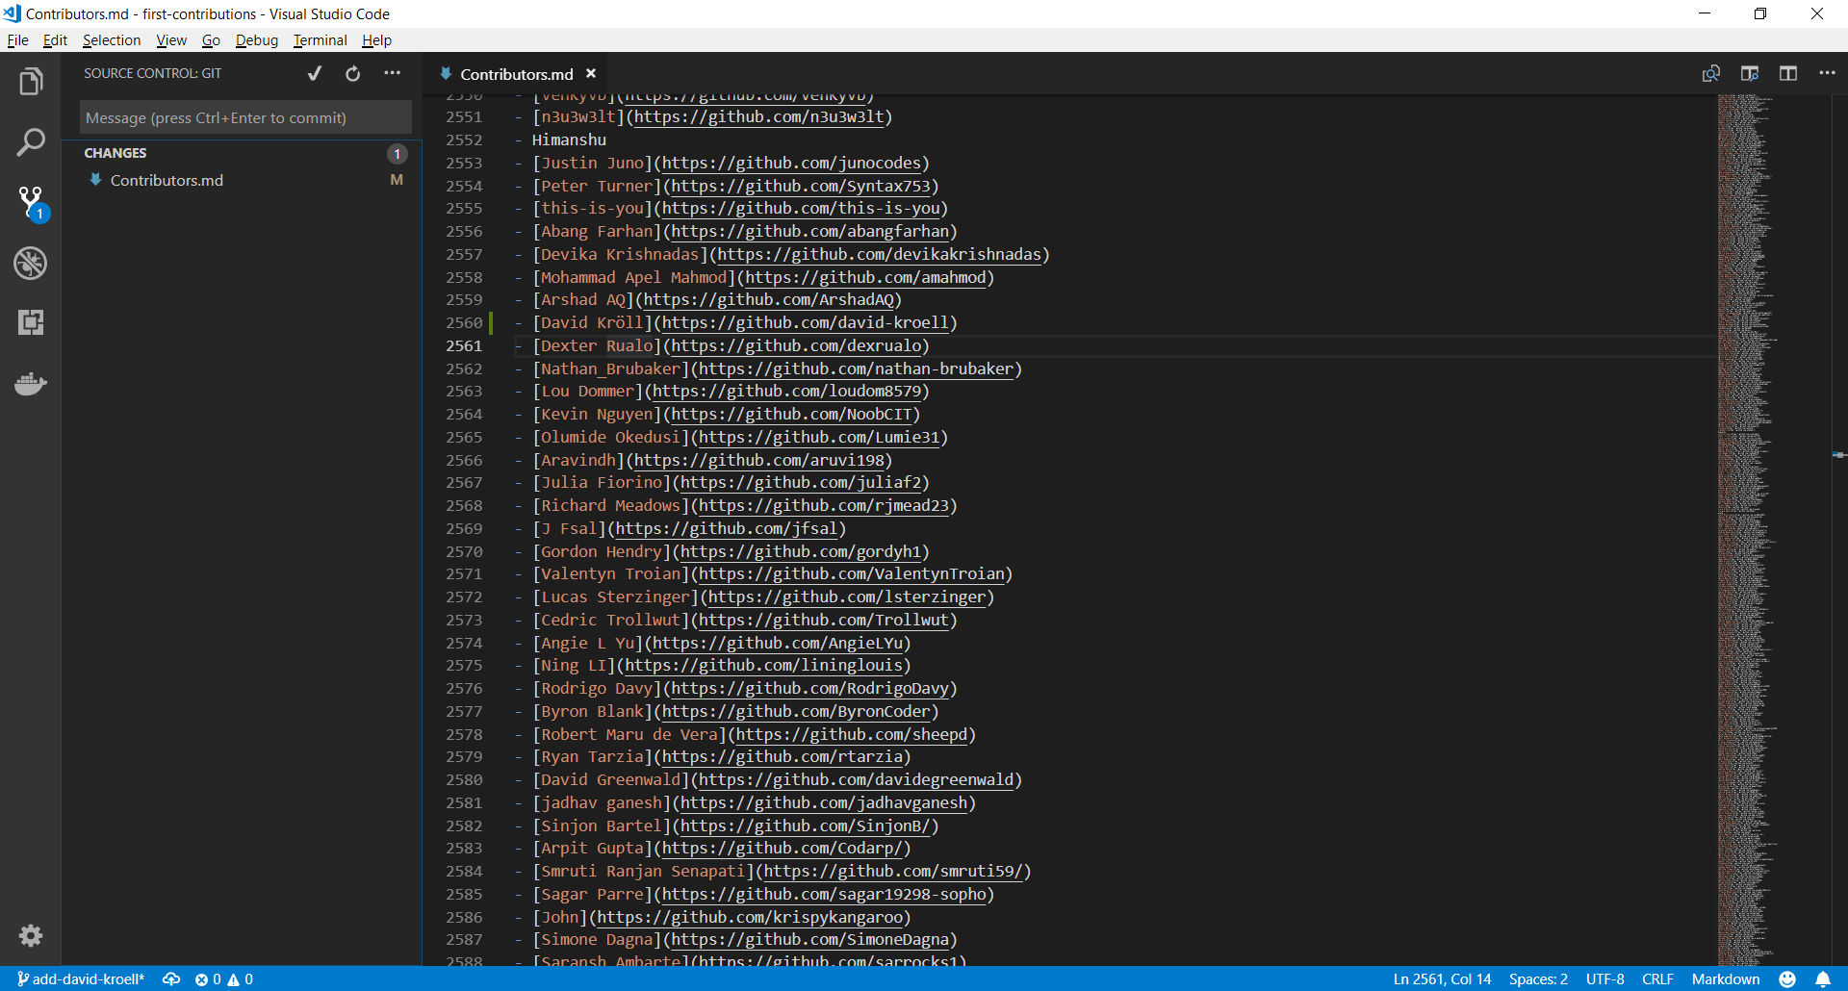1848x991 pixels.
Task: Open editor More Actions ellipsis menu
Action: [1828, 72]
